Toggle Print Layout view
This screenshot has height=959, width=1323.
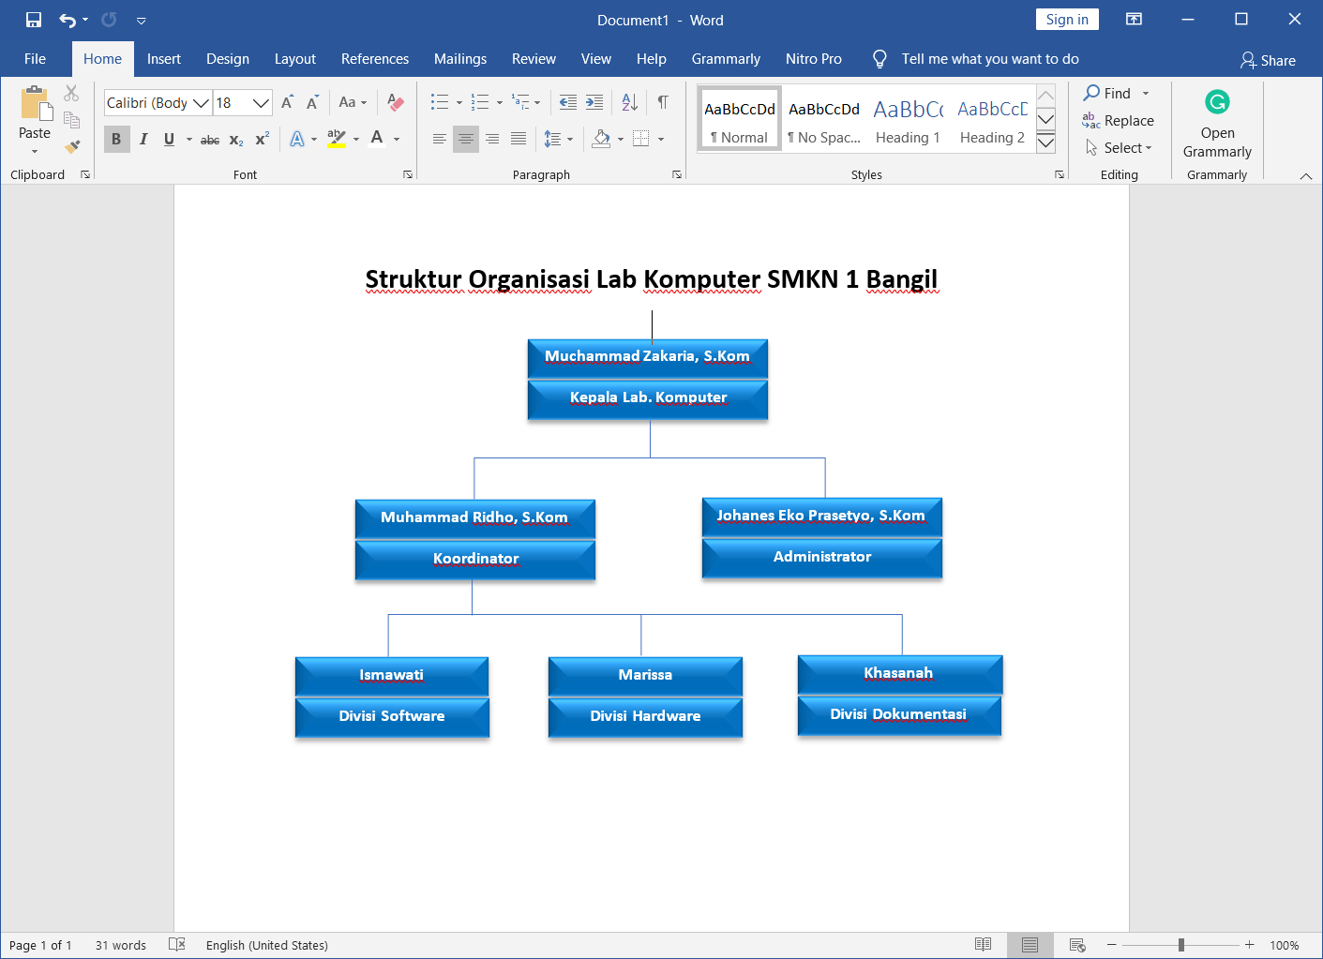1030,945
